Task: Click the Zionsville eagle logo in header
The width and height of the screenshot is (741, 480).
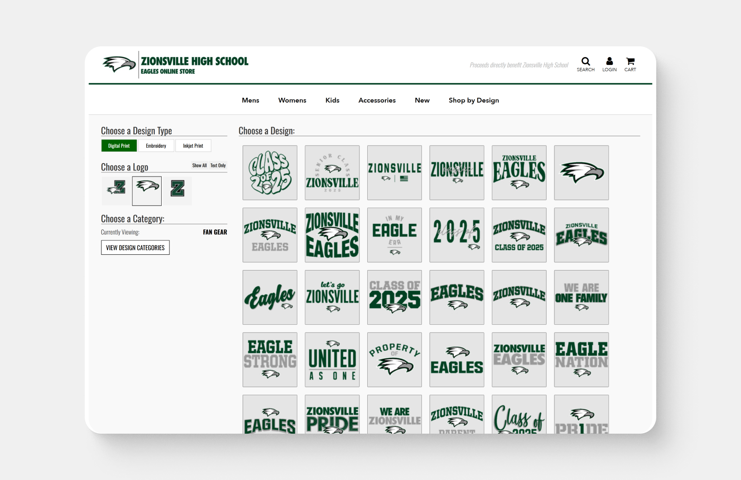Action: (119, 64)
